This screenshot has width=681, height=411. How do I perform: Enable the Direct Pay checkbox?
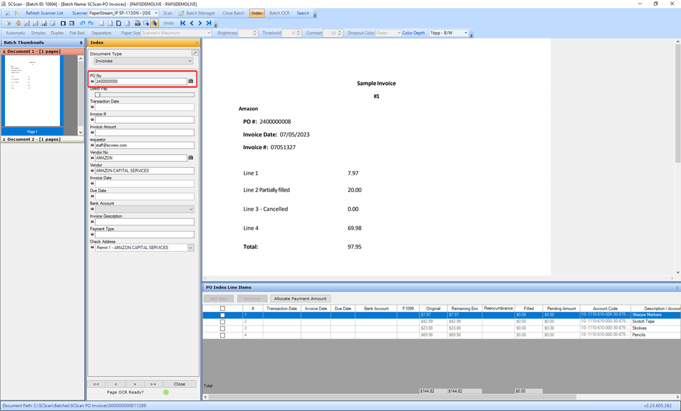97,95
